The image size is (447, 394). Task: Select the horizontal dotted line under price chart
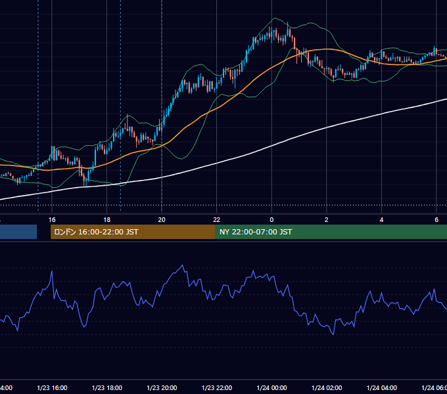(x=223, y=205)
